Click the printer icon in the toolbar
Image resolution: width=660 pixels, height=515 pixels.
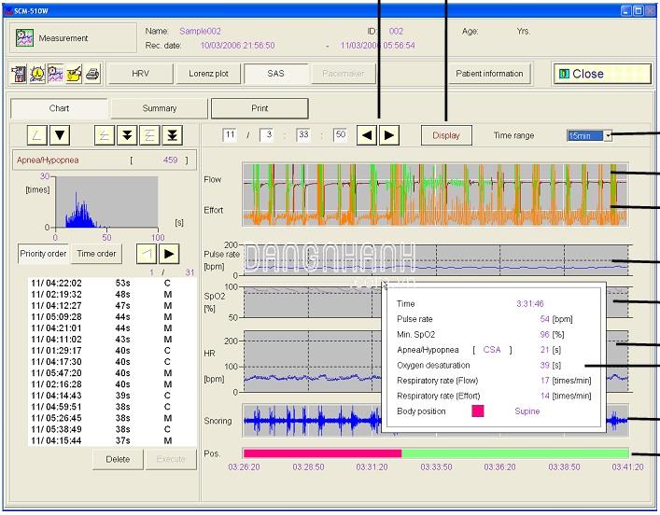point(92,74)
